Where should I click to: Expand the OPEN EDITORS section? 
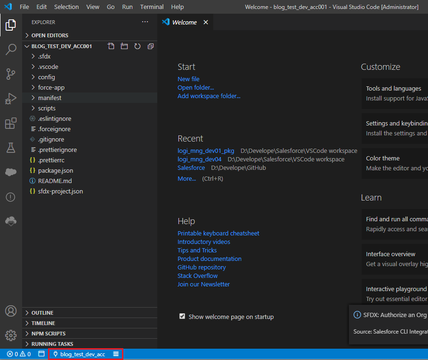(89, 35)
